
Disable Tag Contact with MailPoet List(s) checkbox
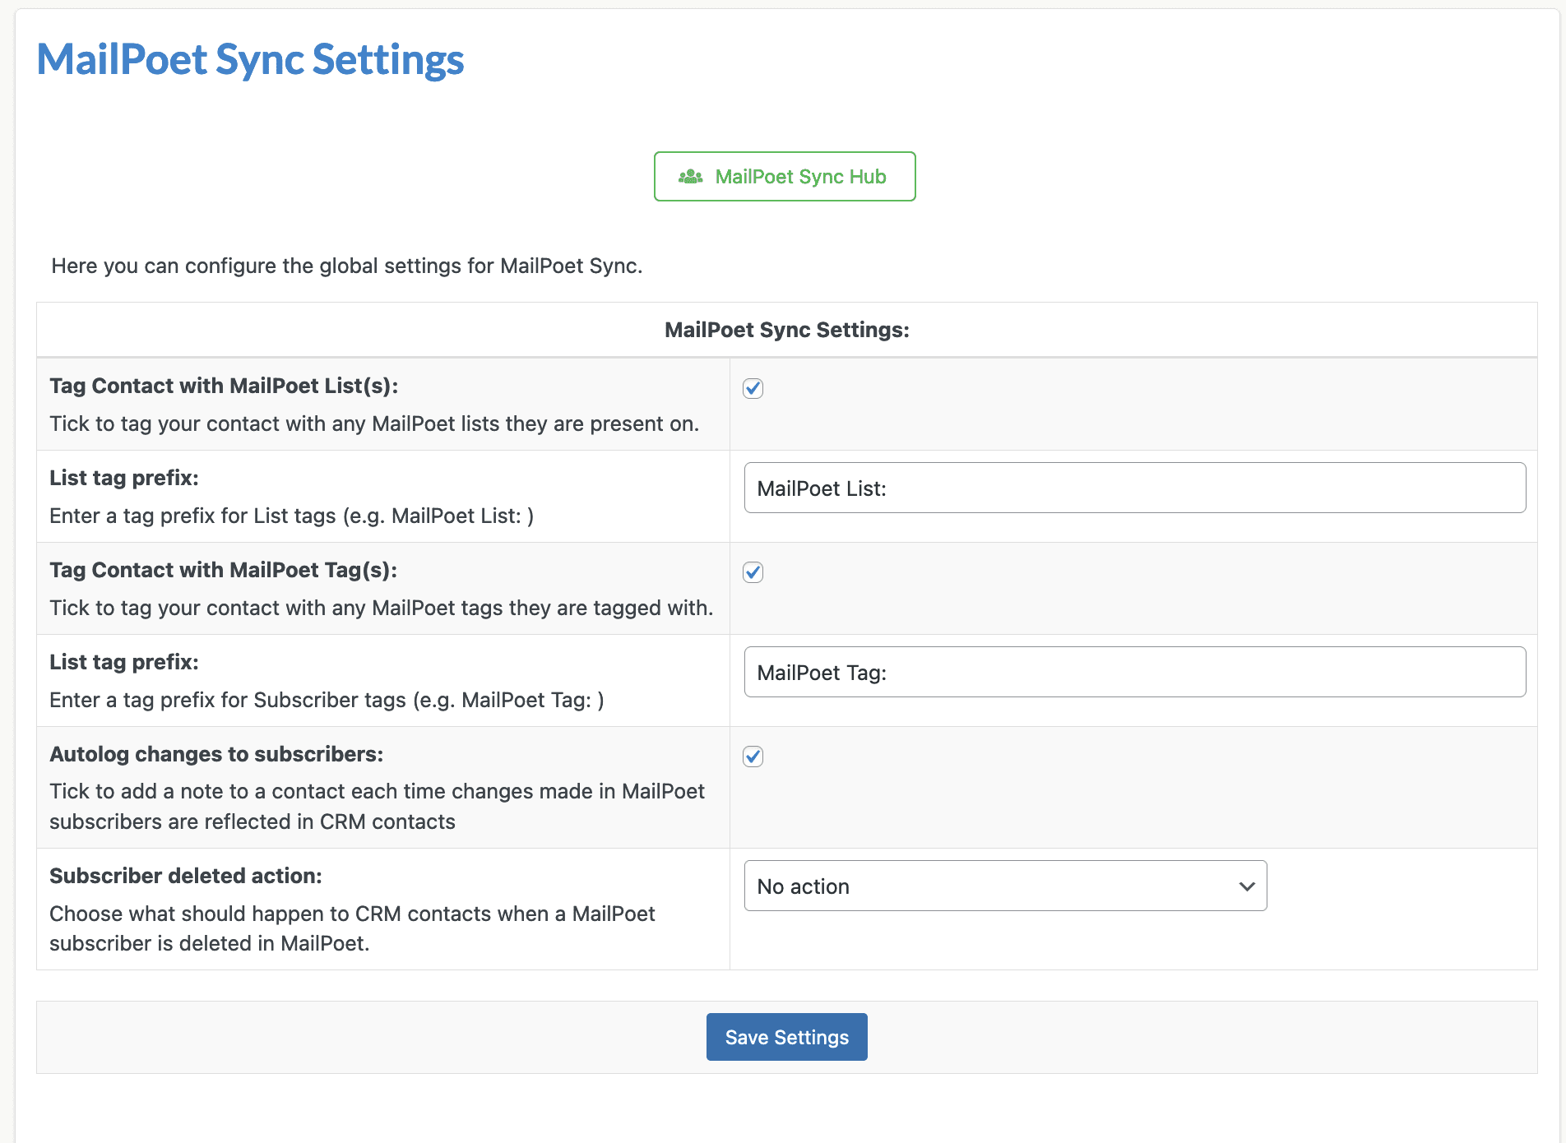753,388
